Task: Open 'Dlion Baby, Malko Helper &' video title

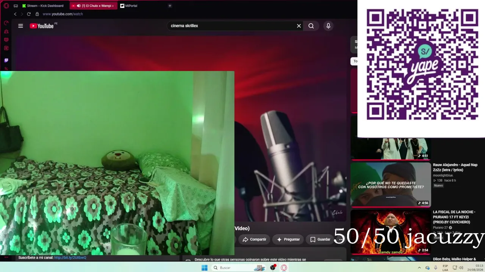Action: (454, 259)
